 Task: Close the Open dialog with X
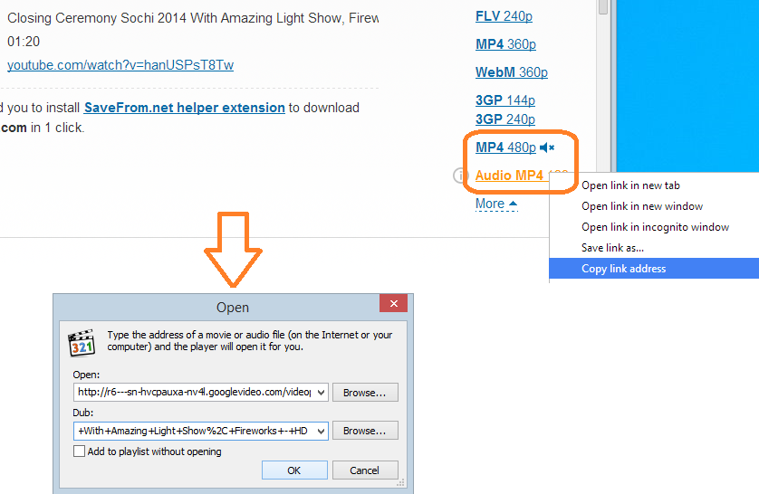(x=393, y=306)
